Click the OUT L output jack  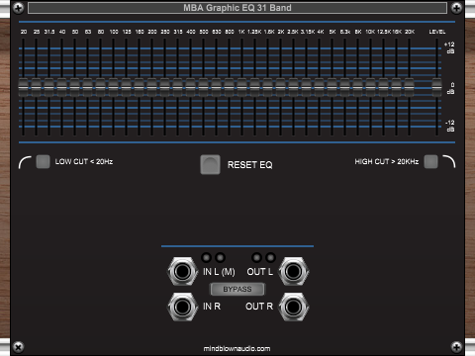[x=293, y=272]
